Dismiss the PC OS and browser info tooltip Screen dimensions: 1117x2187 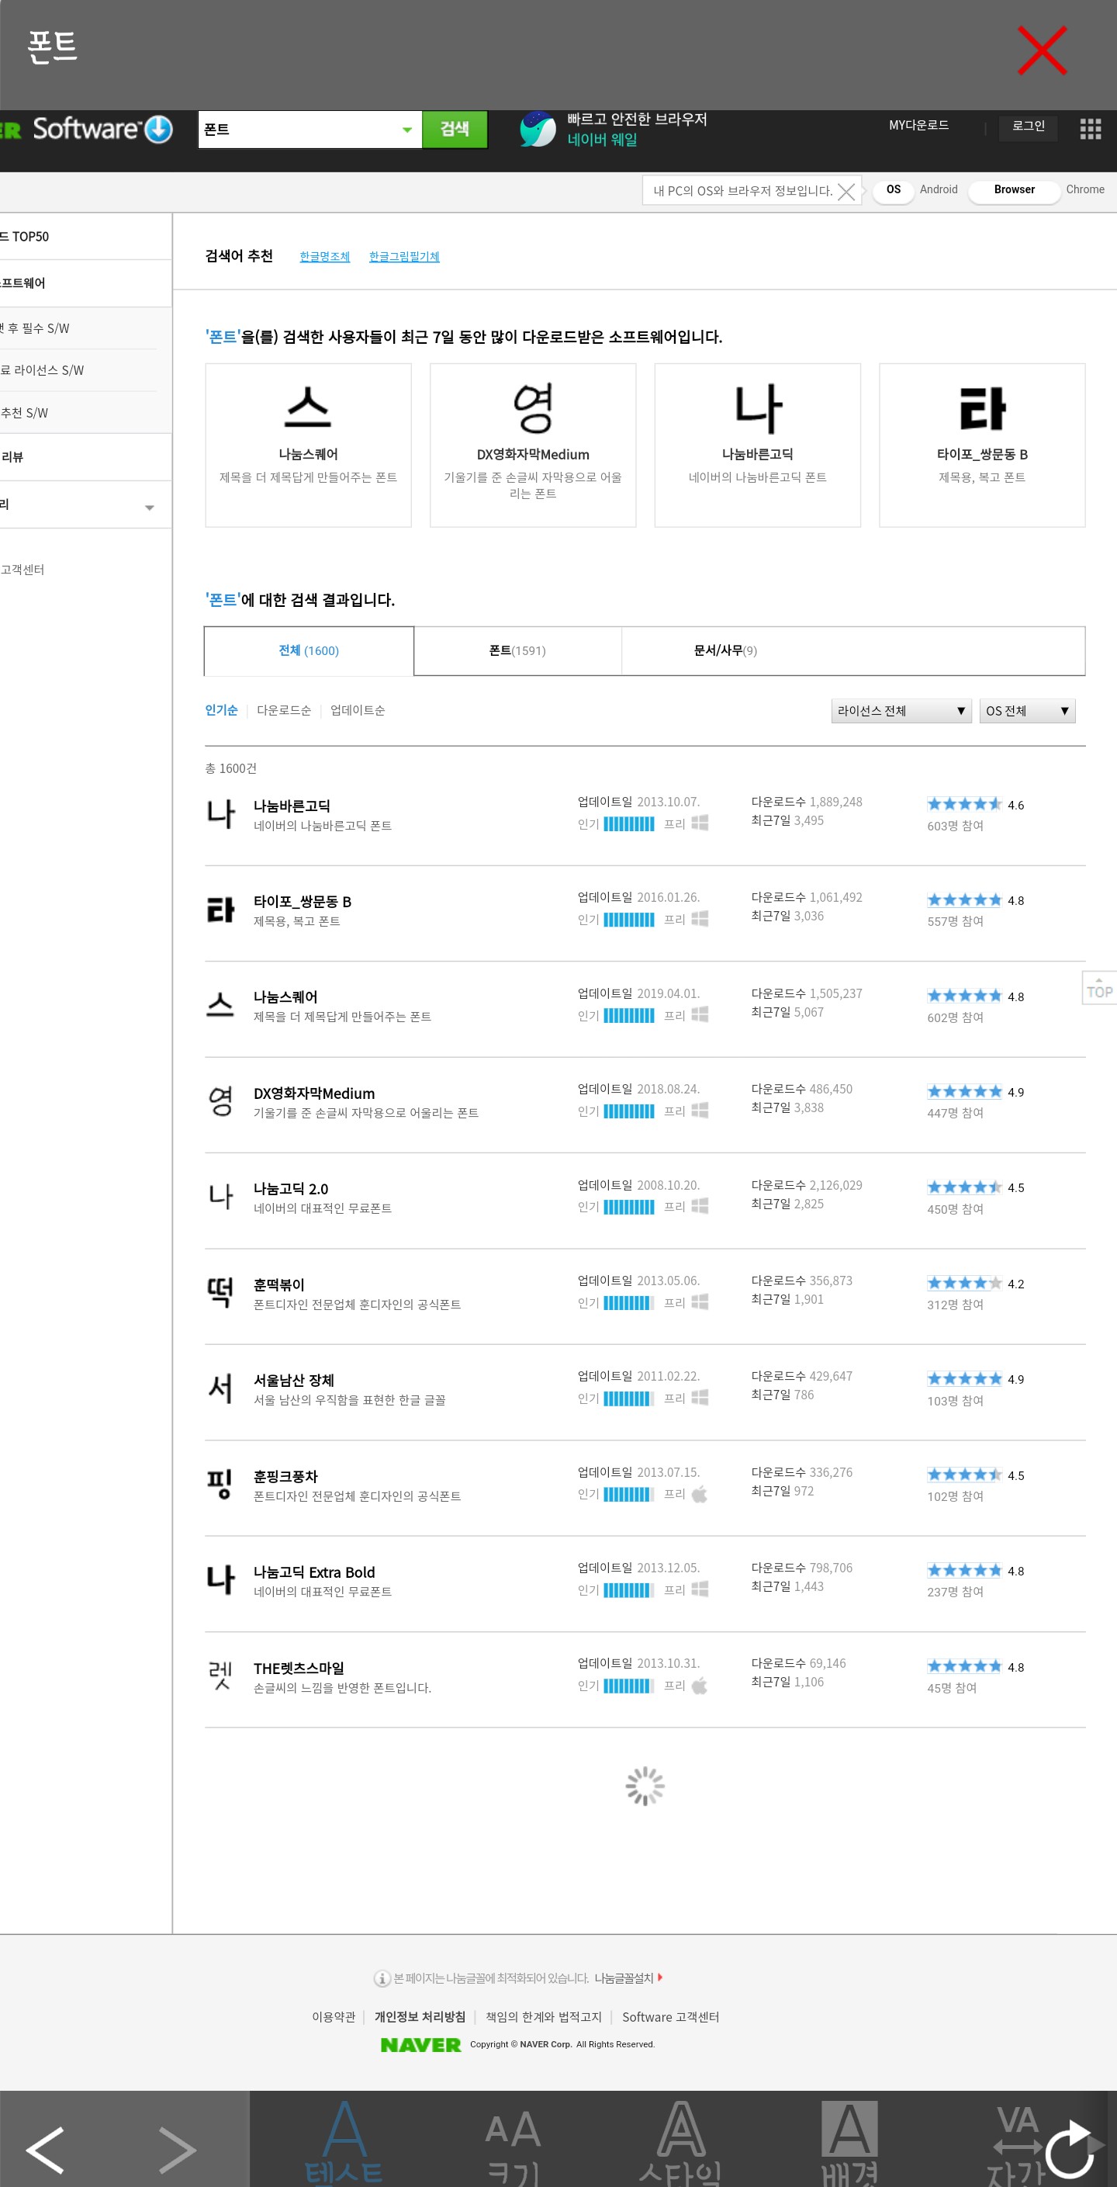(846, 191)
